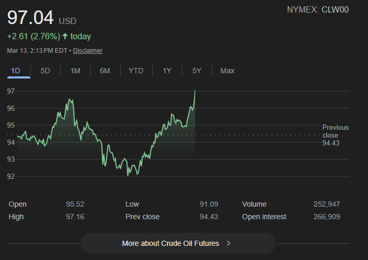Select the 1Y chart tab
The height and width of the screenshot is (260, 368).
[167, 71]
